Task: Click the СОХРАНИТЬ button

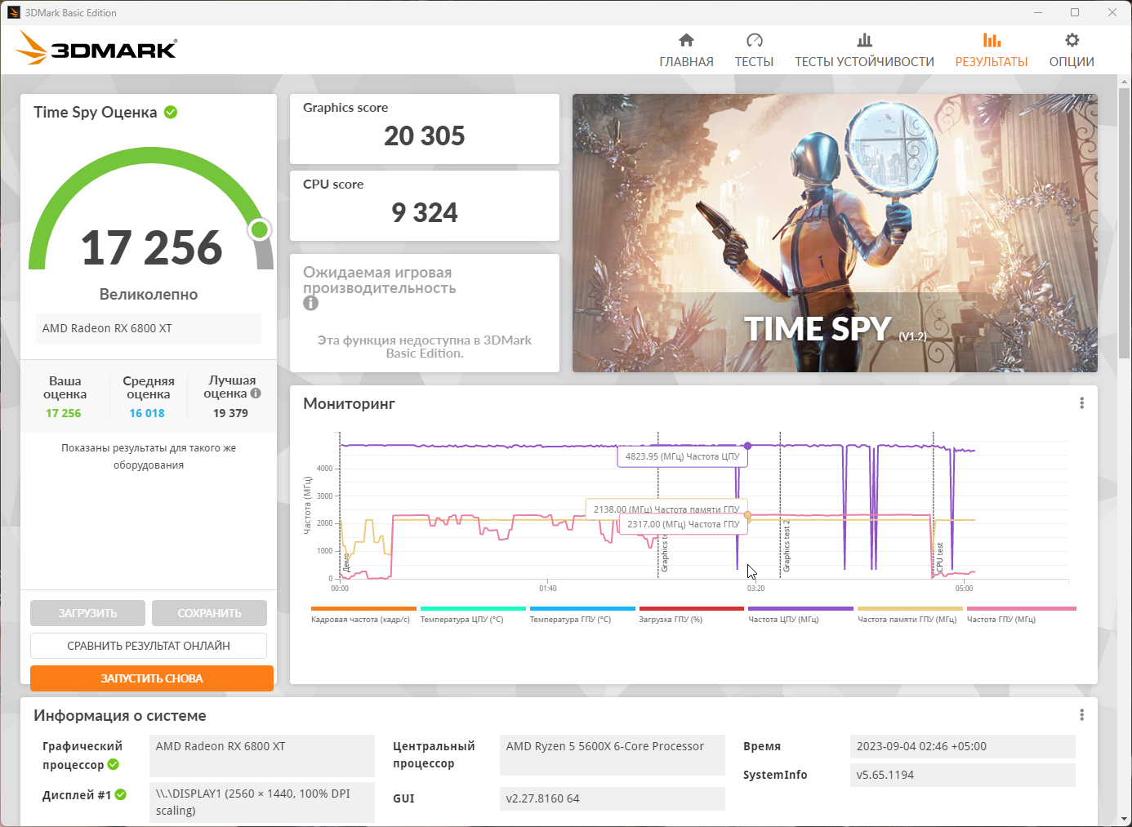Action: coord(209,613)
